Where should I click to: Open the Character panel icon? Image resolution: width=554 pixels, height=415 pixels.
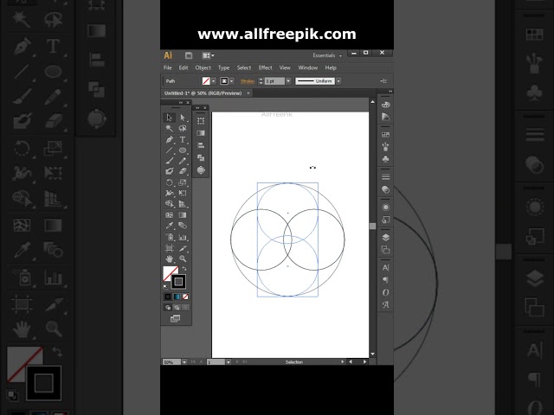385,267
